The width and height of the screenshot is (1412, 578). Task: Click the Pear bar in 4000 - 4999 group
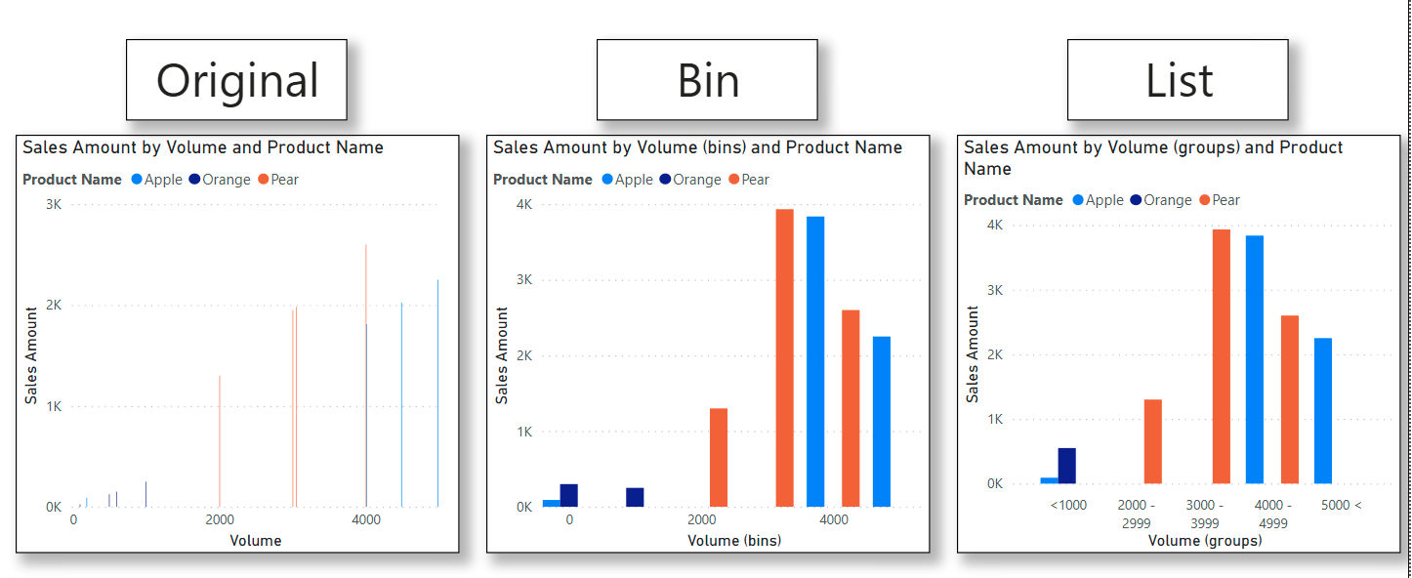(x=1290, y=399)
